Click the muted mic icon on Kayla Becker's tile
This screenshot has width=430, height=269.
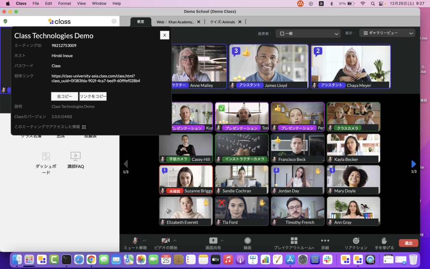point(330,159)
